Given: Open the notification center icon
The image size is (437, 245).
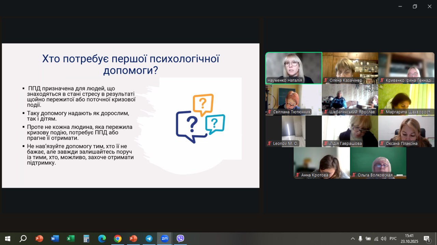Looking at the screenshot, I should tap(427, 239).
